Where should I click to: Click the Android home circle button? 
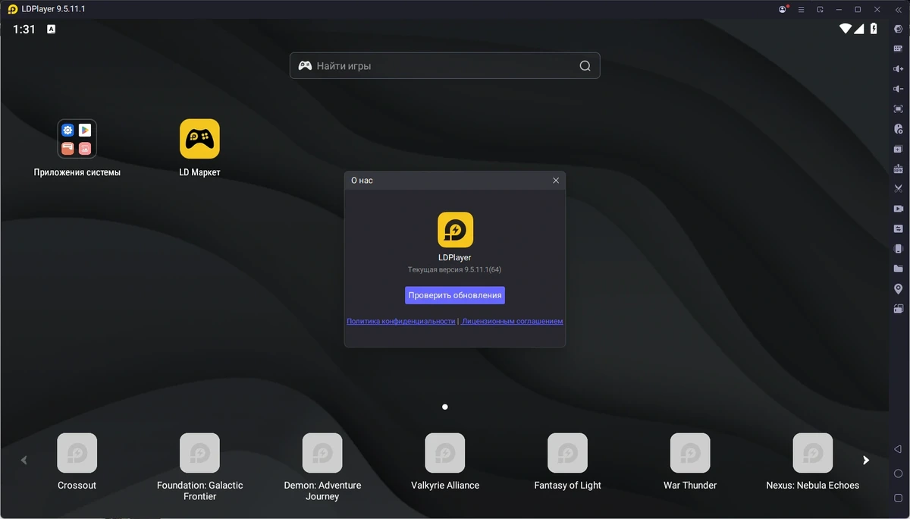pos(899,473)
